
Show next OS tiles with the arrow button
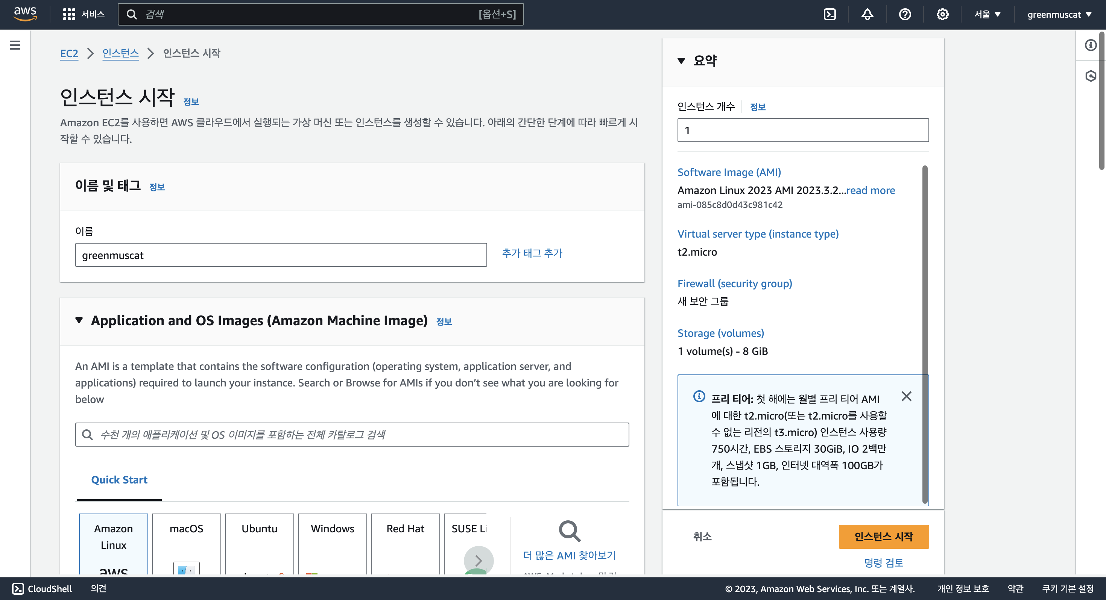coord(478,560)
